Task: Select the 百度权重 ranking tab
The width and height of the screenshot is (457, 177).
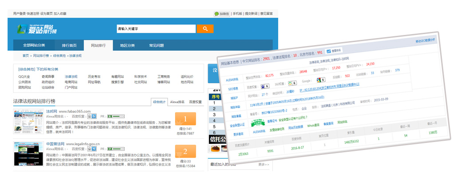Action: (x=196, y=101)
